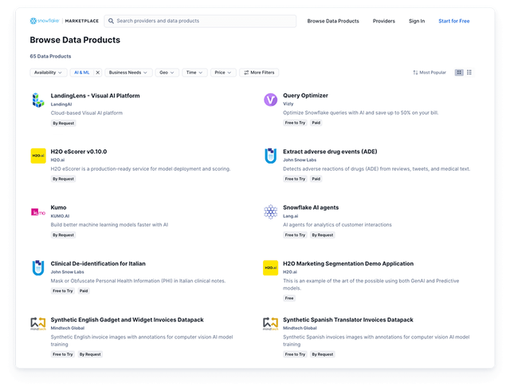Expand the Price filter dropdown
Screen dimensions: 510x391
(x=223, y=73)
